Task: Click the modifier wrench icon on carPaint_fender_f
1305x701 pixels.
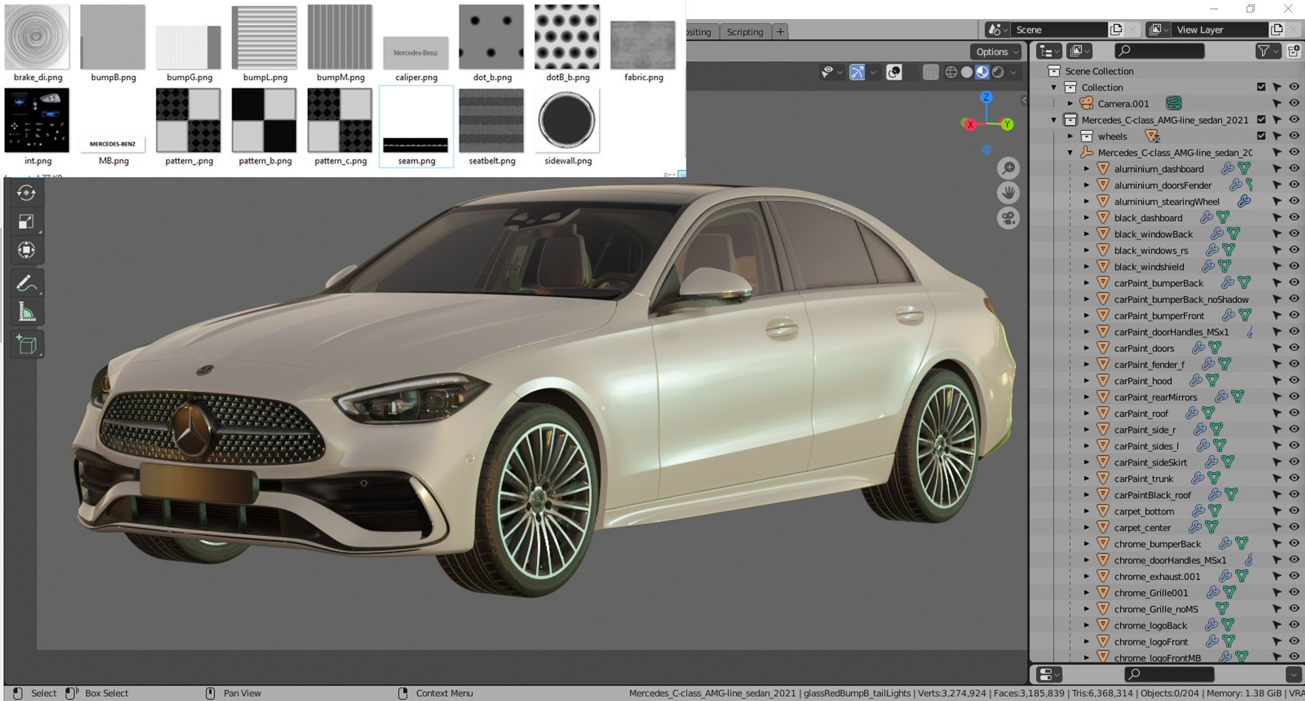Action: point(1208,364)
